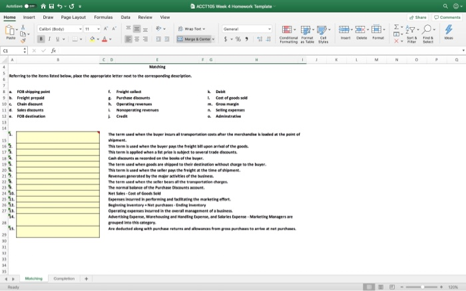Switch to the Completion sheet tab
The image size is (466, 291).
click(x=64, y=278)
